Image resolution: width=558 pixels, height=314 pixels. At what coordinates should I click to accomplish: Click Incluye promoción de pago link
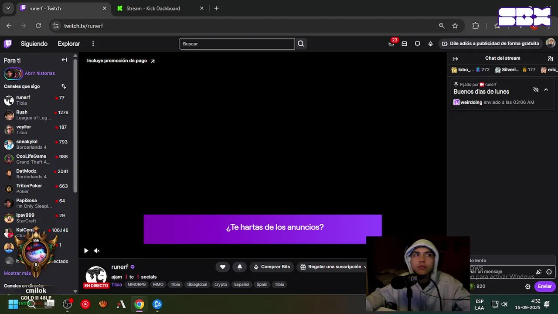[121, 61]
